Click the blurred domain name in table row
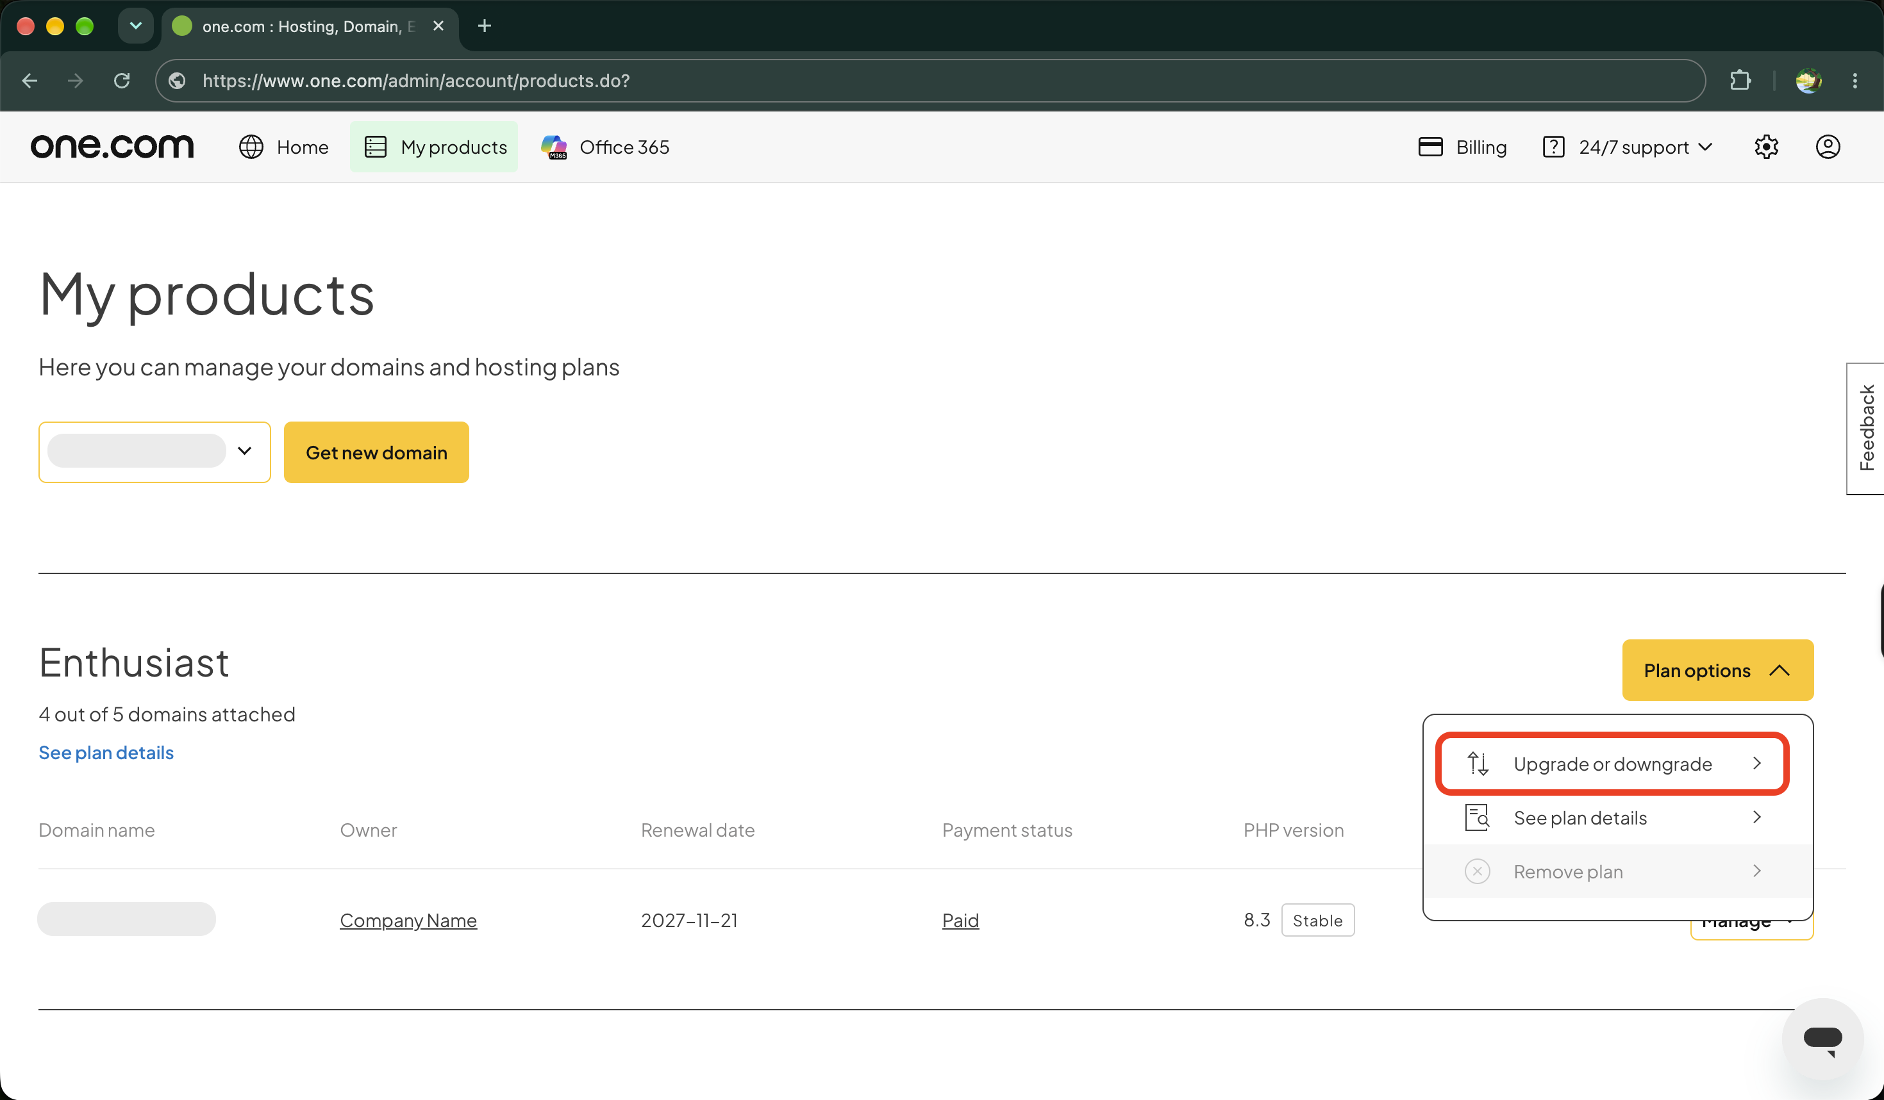Screen dimensions: 1884x1100 pos(127,919)
